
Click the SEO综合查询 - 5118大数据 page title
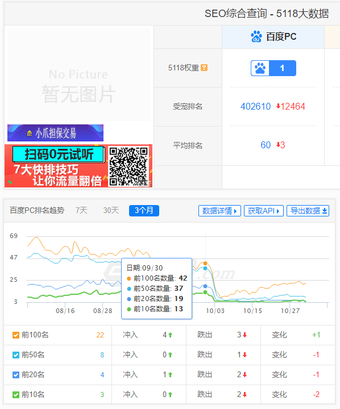coord(267,14)
